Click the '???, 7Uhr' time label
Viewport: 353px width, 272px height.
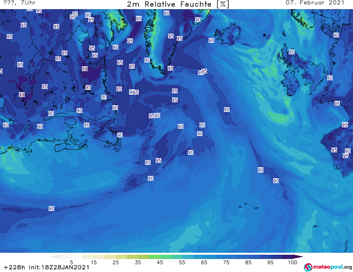point(20,3)
